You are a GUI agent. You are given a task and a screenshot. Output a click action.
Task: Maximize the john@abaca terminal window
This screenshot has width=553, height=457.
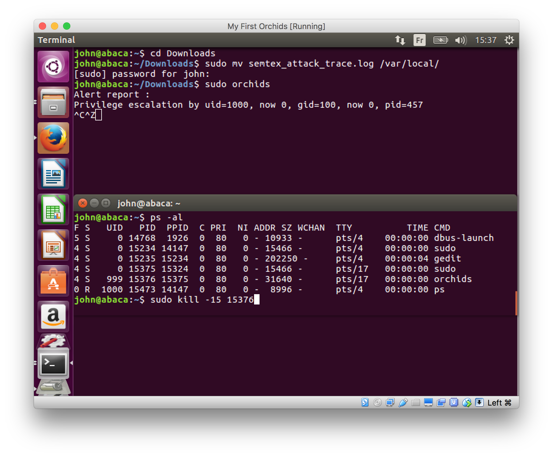point(106,203)
